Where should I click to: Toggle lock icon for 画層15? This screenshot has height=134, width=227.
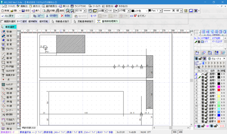pyautogui.click(x=206, y=122)
